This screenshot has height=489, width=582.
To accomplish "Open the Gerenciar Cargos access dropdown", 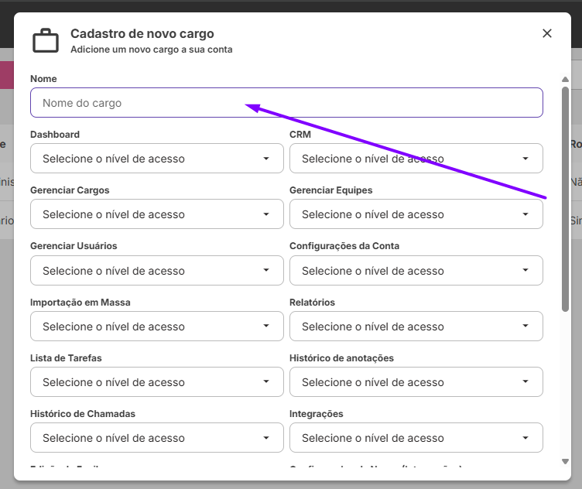I will [x=157, y=214].
